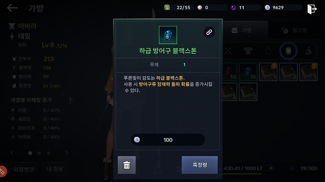Viewport: 325px width, 182px height.
Task: Click the trash can delete icon
Action: (x=127, y=165)
